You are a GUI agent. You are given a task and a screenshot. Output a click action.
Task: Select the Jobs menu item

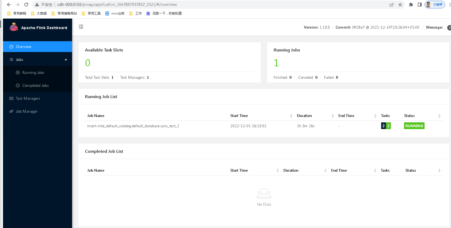(38, 60)
